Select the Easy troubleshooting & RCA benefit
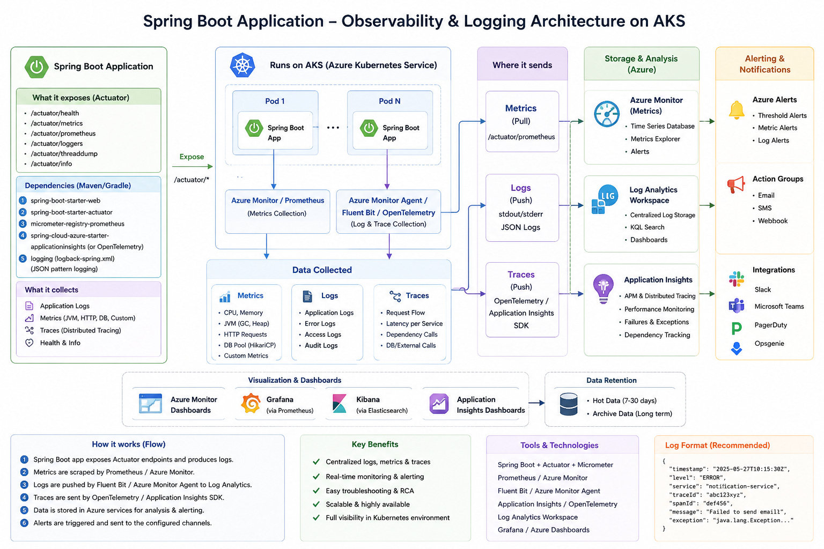 coord(370,491)
